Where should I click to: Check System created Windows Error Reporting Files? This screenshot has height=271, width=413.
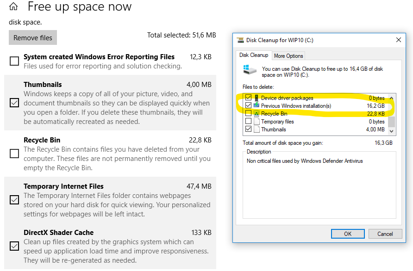[x=14, y=61]
